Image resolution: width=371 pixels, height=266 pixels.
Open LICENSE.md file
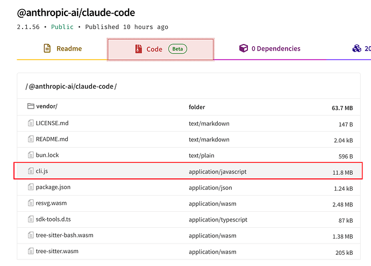tap(52, 123)
